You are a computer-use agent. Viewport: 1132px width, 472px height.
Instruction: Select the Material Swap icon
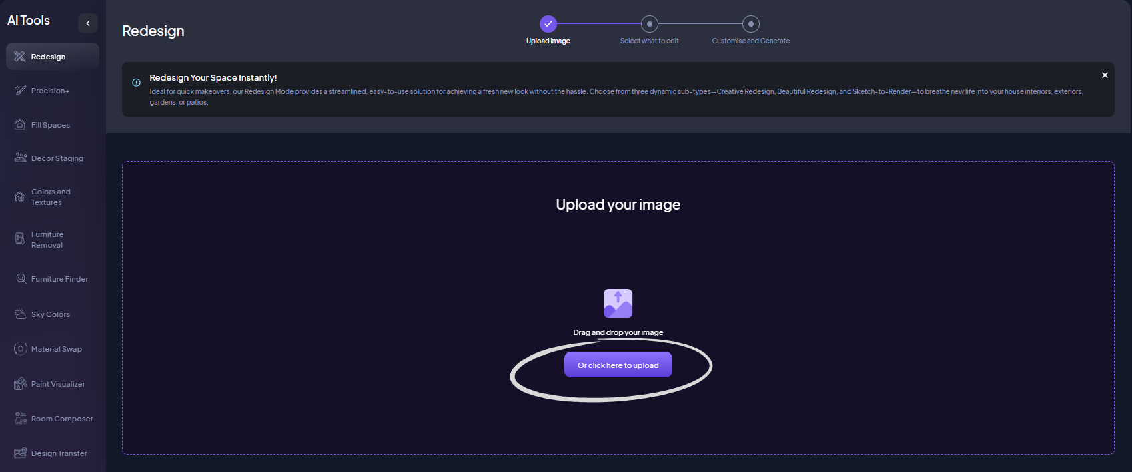click(20, 349)
